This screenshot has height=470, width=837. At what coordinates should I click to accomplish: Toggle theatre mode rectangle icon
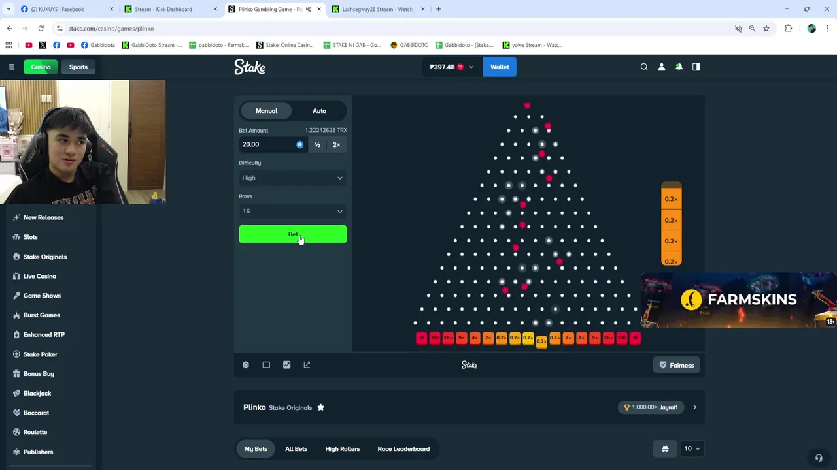coord(266,365)
